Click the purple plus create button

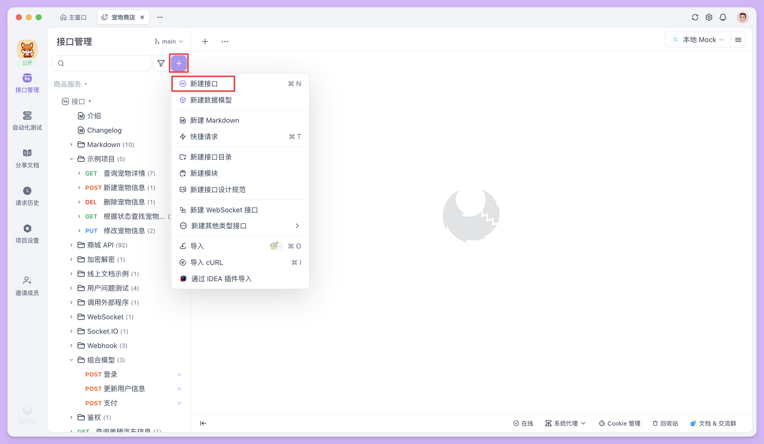[x=179, y=63]
